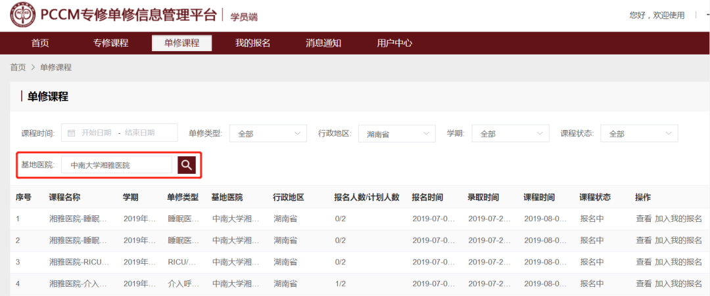Click course name 湘雅医院-RICU… in row 3

point(80,262)
